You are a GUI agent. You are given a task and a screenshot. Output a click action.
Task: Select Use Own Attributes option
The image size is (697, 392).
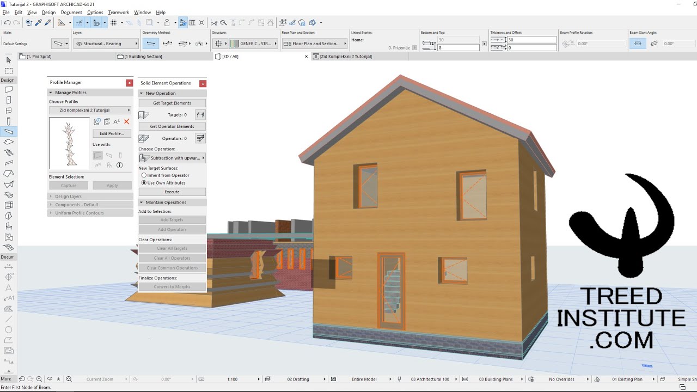click(x=163, y=183)
